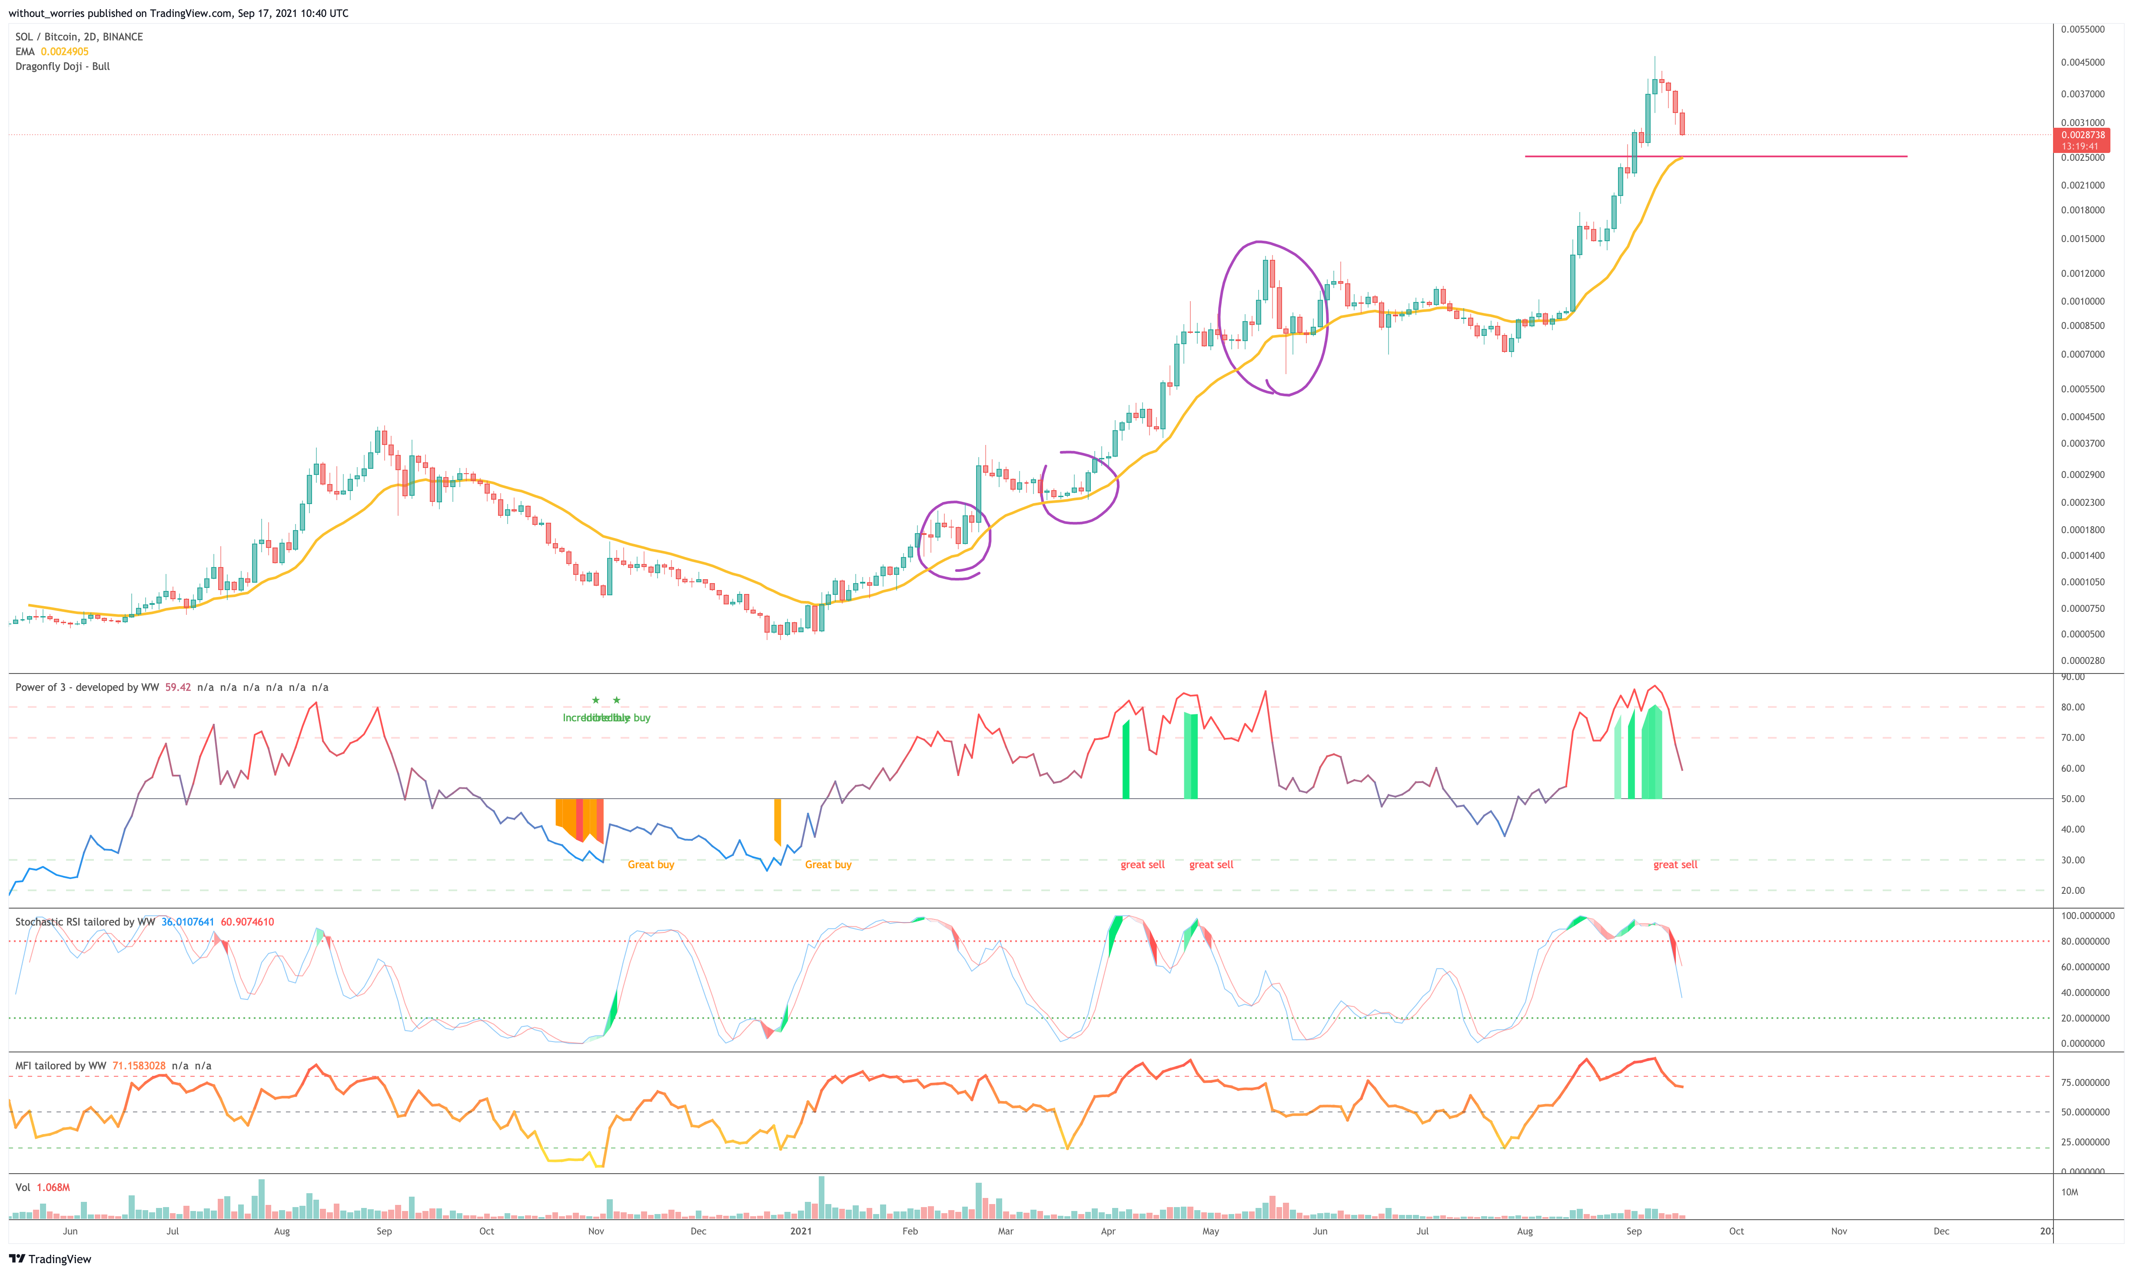
Task: Click the 2021 label on time axis
Action: tap(800, 1231)
